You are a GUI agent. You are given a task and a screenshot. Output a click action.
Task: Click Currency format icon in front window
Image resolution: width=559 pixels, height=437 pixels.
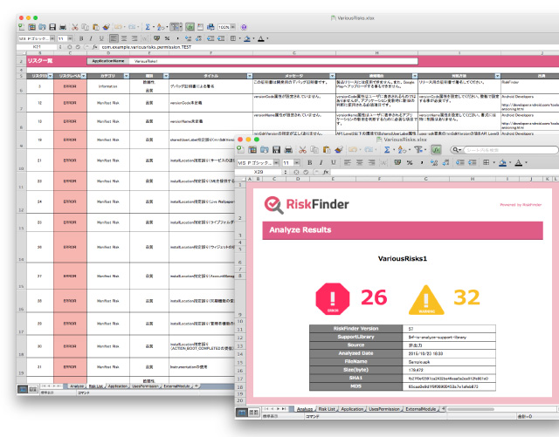click(397, 162)
